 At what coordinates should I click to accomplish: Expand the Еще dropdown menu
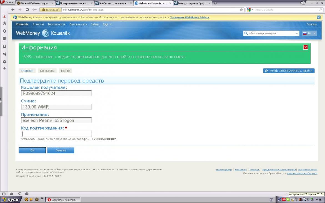coord(107,24)
